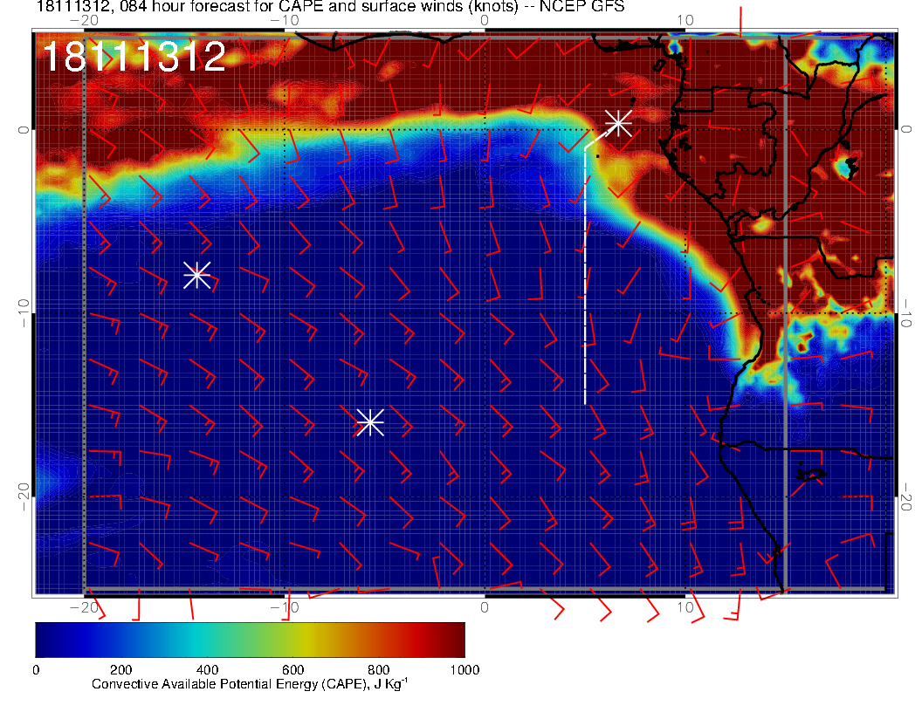Click the 1000 label under the colorbar
Viewport: 922px width, 712px height.
[464, 669]
